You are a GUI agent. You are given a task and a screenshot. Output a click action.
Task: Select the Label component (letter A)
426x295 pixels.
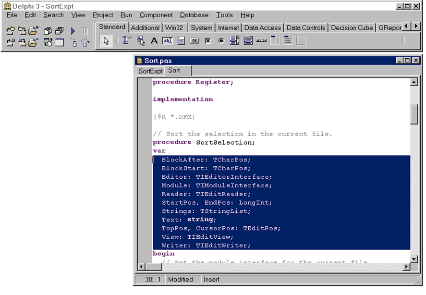[154, 41]
